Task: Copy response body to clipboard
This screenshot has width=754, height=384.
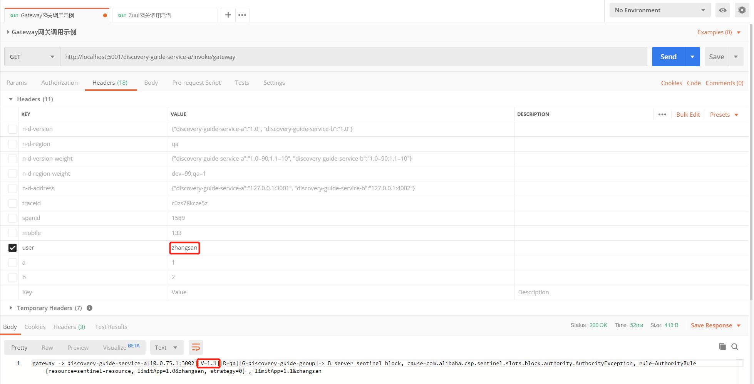Action: coord(722,347)
